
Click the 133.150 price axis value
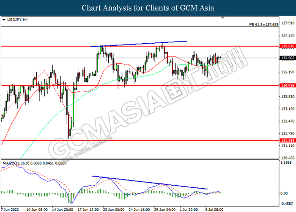coord(288,109)
